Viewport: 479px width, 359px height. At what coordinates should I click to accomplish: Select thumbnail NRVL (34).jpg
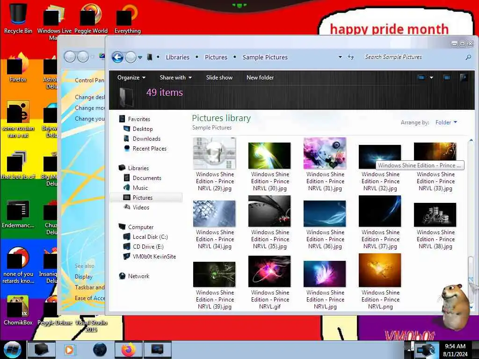click(214, 213)
